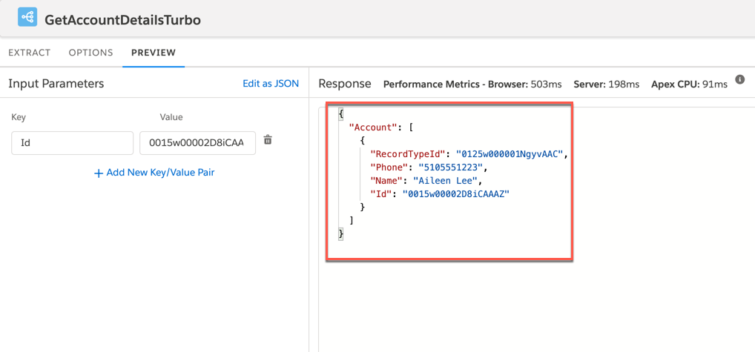Click the RecordTypeId value in the JSON response
Screen dimensions: 755x352
tap(511, 154)
